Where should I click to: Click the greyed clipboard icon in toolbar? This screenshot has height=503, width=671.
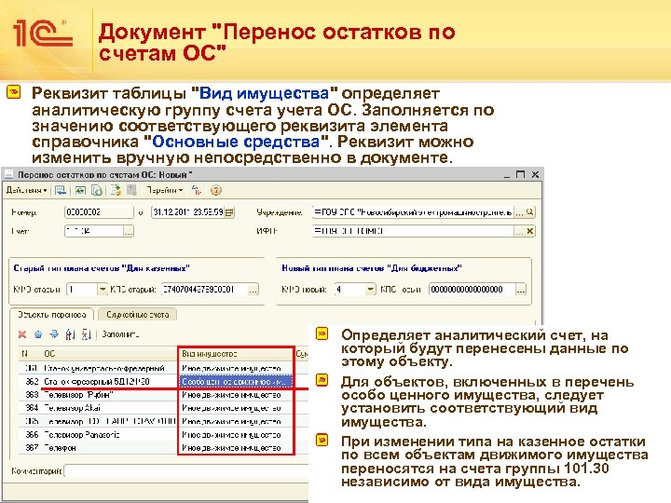[131, 190]
